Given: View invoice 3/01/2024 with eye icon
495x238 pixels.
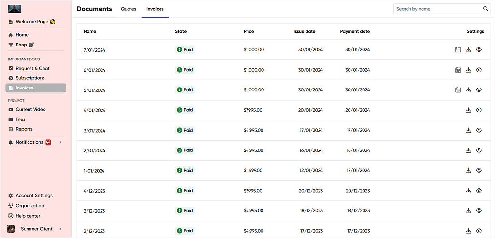Looking at the screenshot, I should 479,130.
